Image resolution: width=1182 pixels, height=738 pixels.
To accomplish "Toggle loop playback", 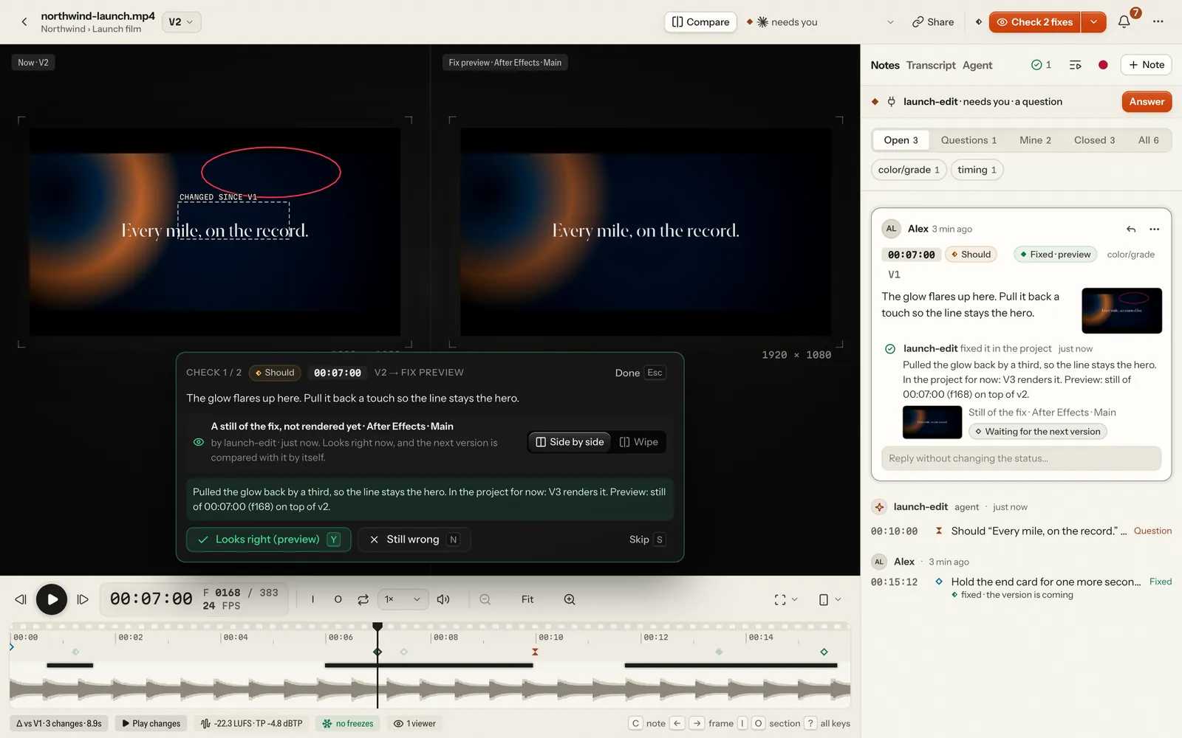I will point(363,599).
